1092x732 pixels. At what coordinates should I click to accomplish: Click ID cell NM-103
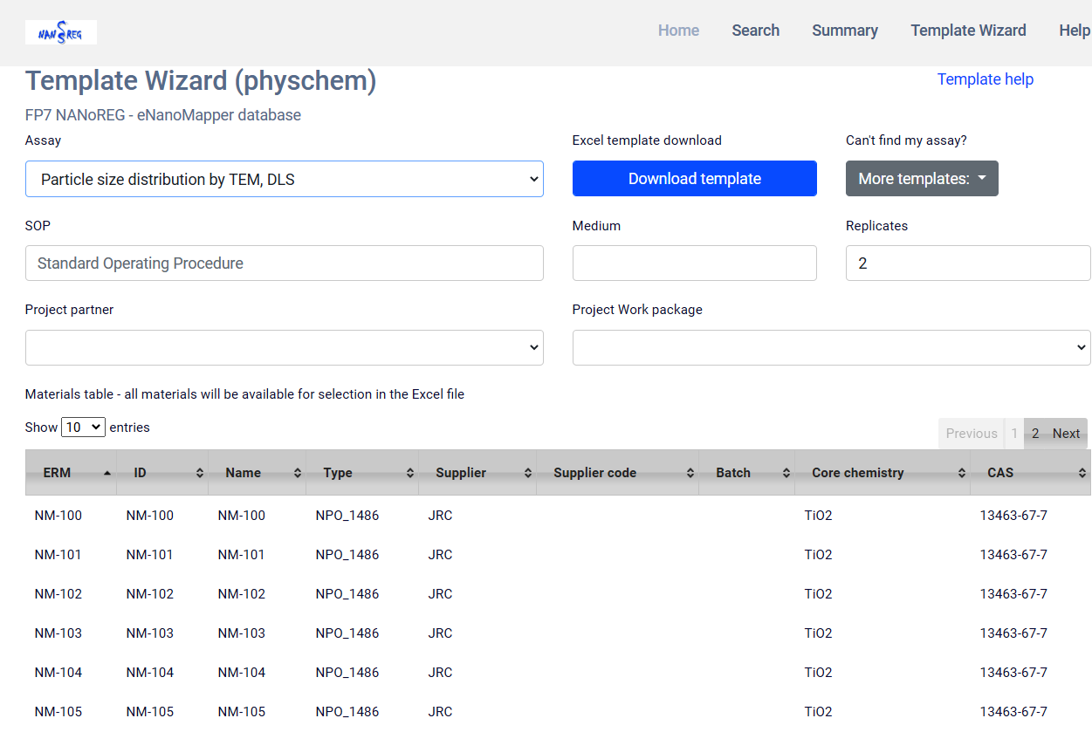[150, 633]
